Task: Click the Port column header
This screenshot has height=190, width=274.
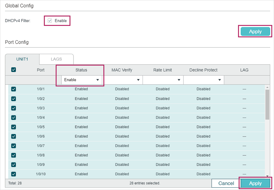Action: [x=41, y=70]
